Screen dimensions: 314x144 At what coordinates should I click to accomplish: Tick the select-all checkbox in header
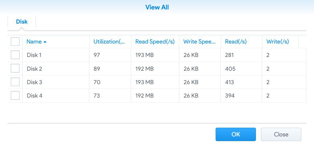coord(15,42)
